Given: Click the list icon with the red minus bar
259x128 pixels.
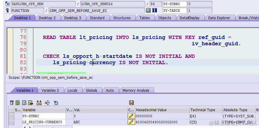Looking at the screenshot, I should point(31,103).
